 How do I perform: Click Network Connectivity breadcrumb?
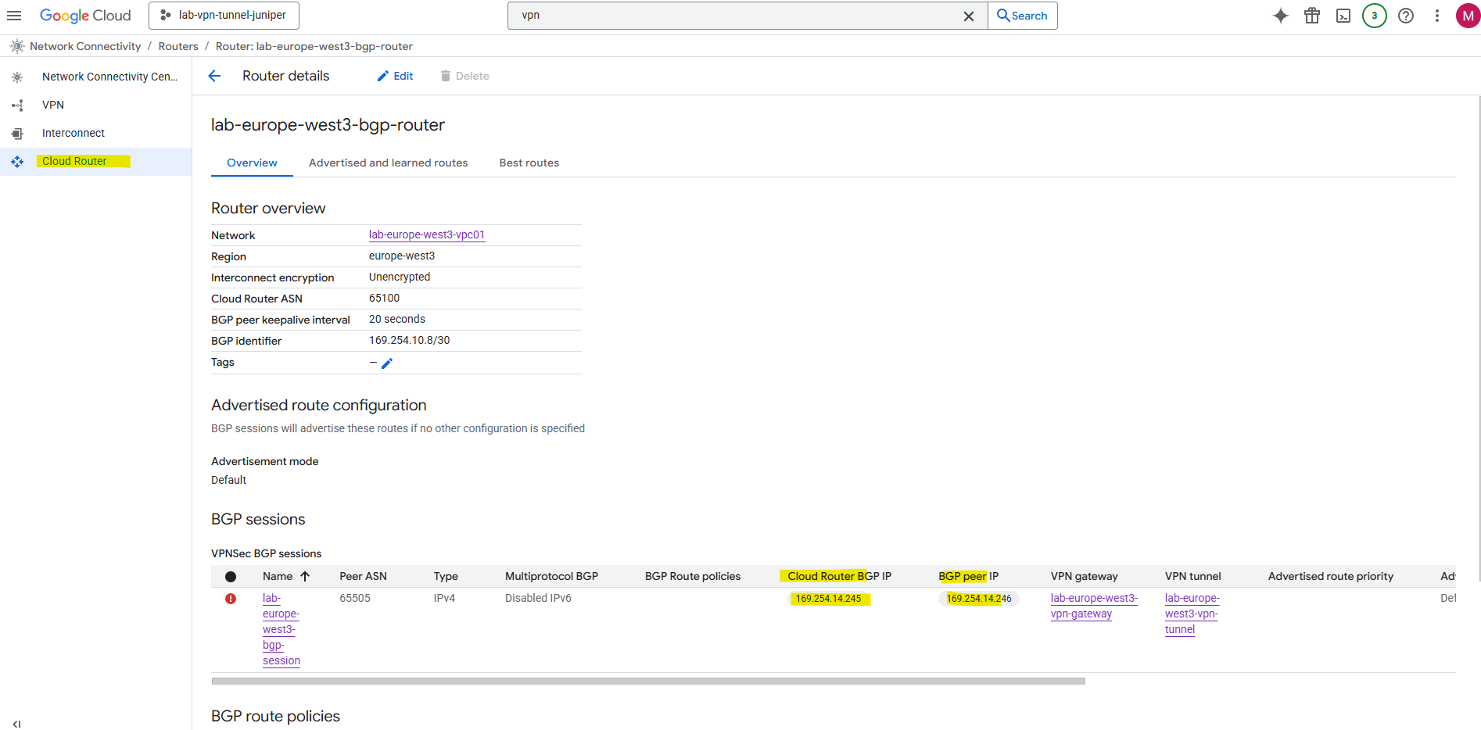click(85, 46)
